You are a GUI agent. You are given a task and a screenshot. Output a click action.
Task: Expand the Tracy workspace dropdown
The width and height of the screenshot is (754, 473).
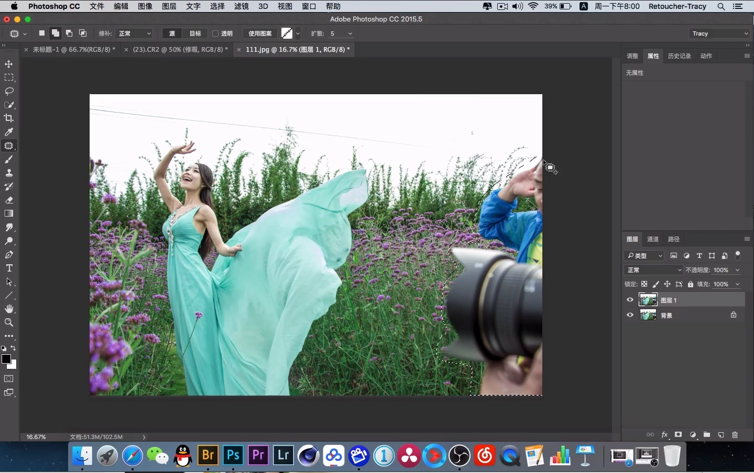(719, 33)
